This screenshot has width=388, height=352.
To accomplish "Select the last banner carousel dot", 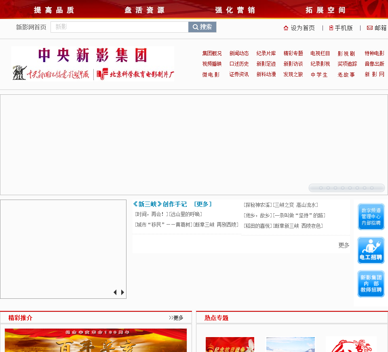I will pyautogui.click(x=372, y=188).
